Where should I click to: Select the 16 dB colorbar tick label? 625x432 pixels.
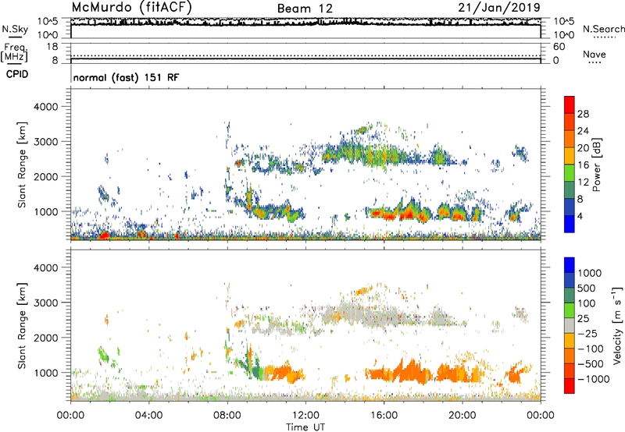pyautogui.click(x=583, y=165)
